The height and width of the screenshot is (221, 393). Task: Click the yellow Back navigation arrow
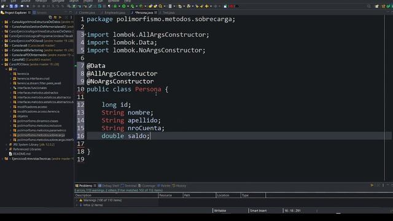[207, 6]
